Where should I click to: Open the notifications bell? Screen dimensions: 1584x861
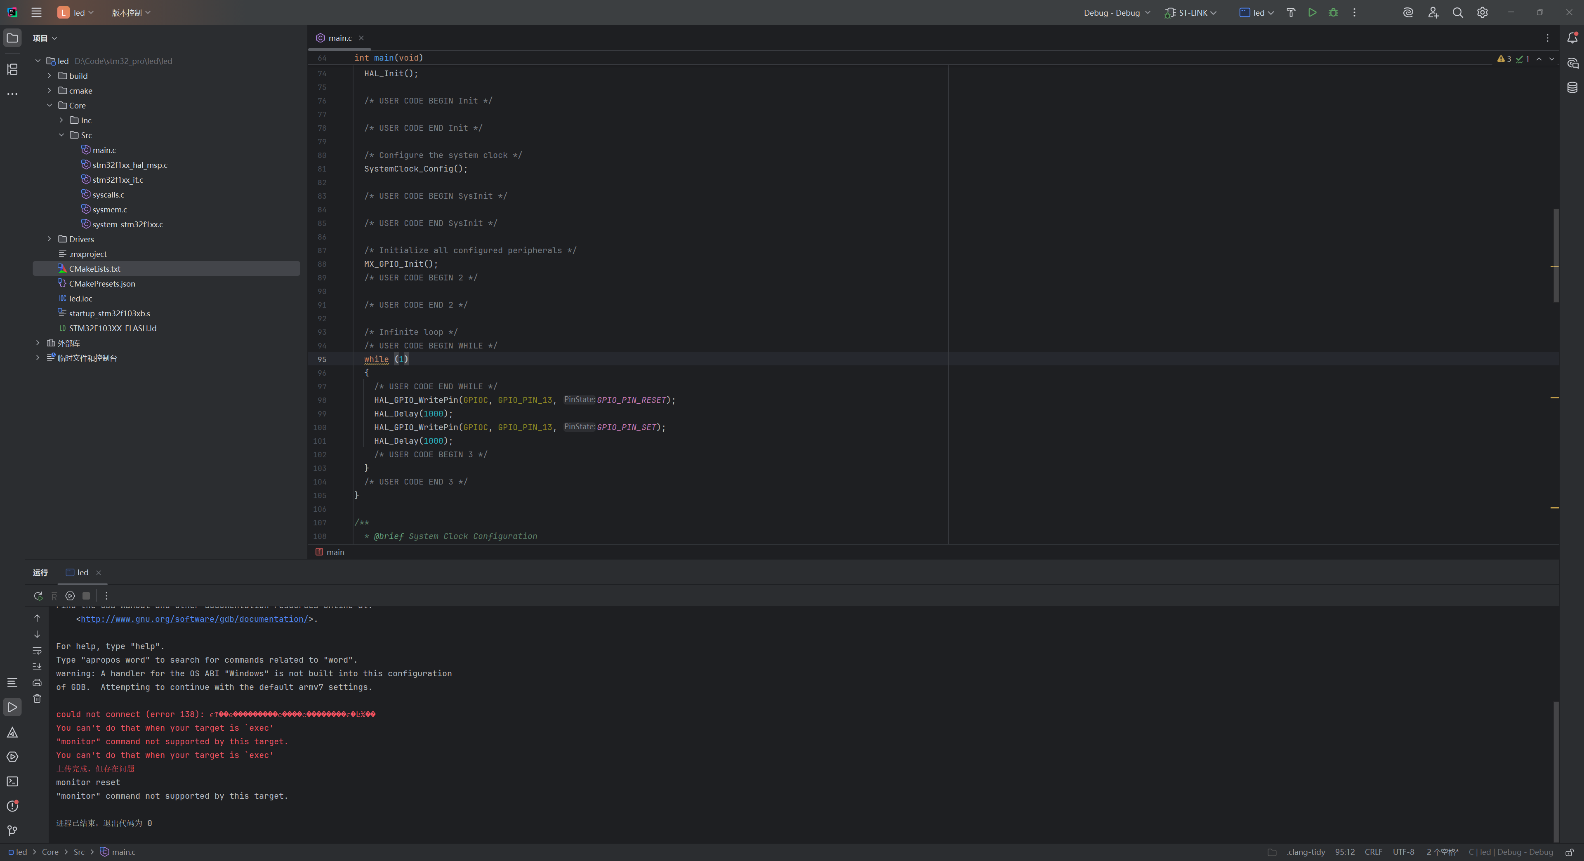pyautogui.click(x=1572, y=38)
